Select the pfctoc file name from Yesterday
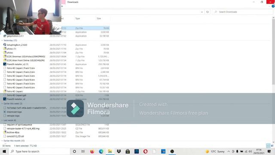Screen dimensions: 275x155 click(10, 53)
